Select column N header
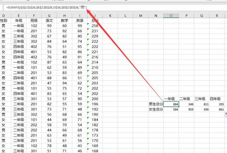The height and width of the screenshot is (153, 227). [156, 16]
